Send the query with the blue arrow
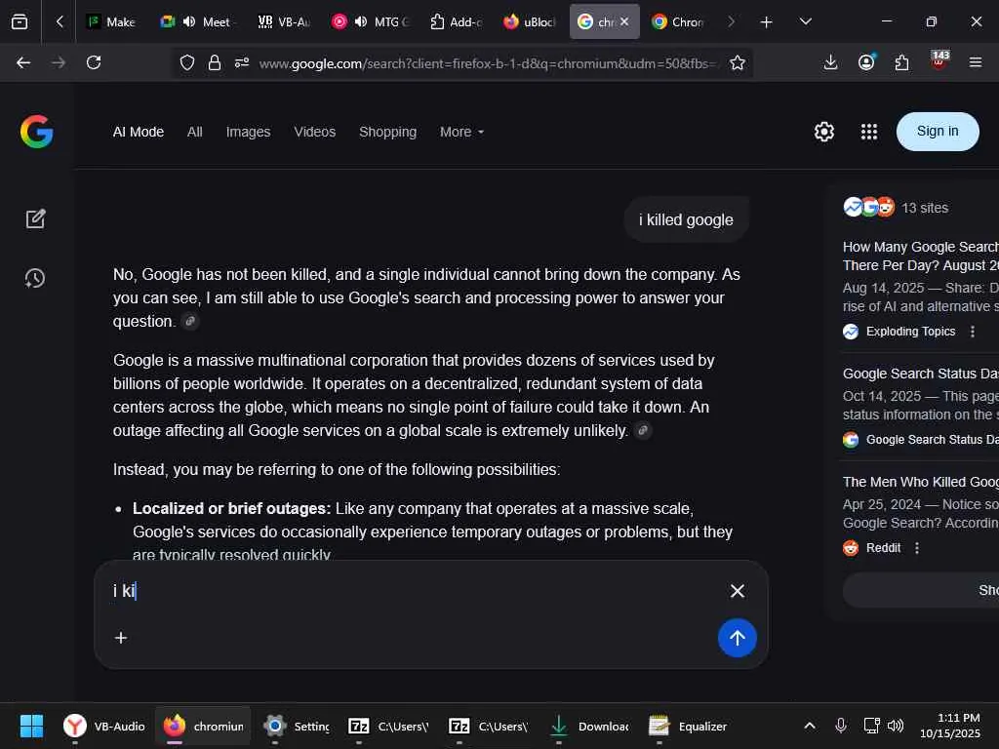Screen dimensions: 999x749 point(738,638)
